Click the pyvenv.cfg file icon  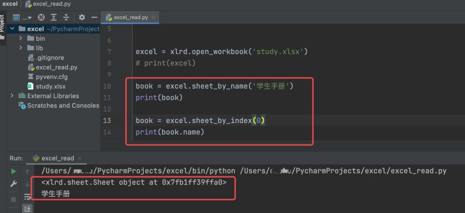point(30,77)
